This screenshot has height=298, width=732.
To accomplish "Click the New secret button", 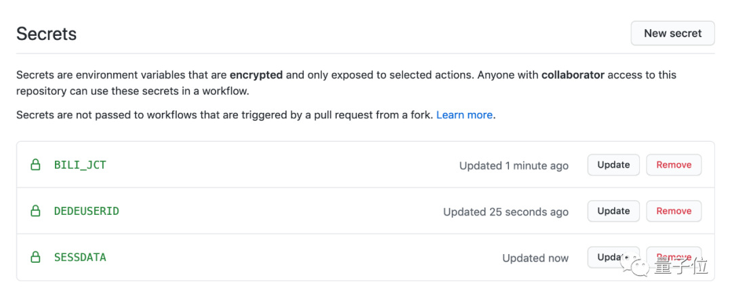I will (x=672, y=33).
